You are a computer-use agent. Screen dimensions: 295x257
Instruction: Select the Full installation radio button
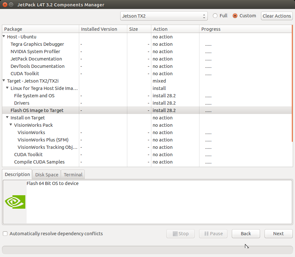[x=215, y=16]
